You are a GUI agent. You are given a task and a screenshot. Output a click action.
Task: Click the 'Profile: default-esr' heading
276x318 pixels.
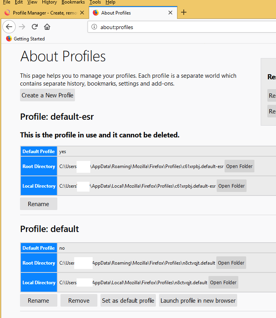(x=57, y=117)
